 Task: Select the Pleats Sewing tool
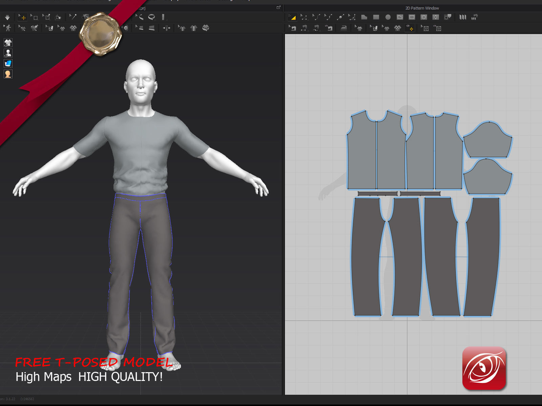[475, 17]
